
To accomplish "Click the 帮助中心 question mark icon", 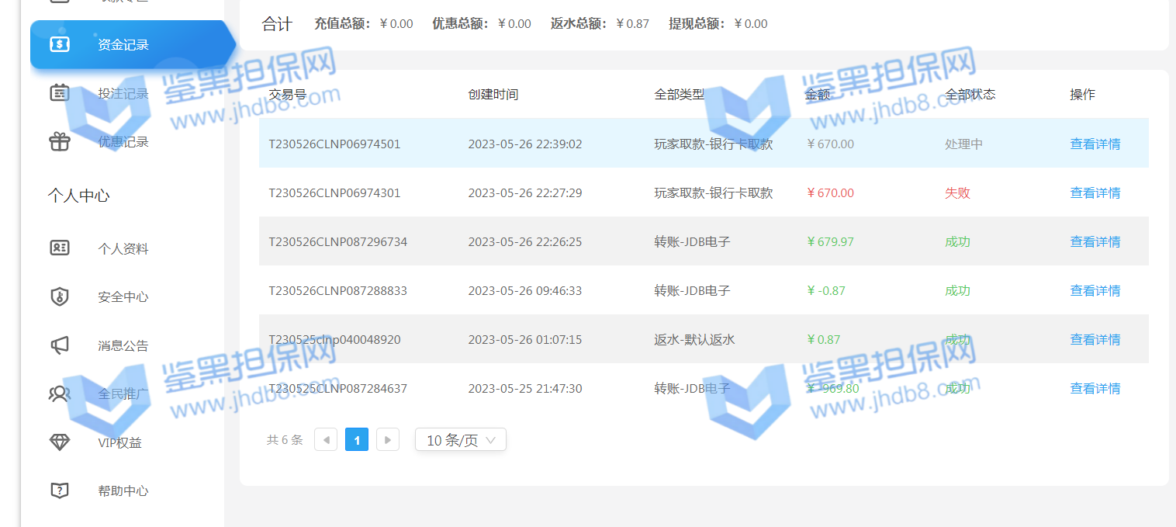I will pos(60,491).
